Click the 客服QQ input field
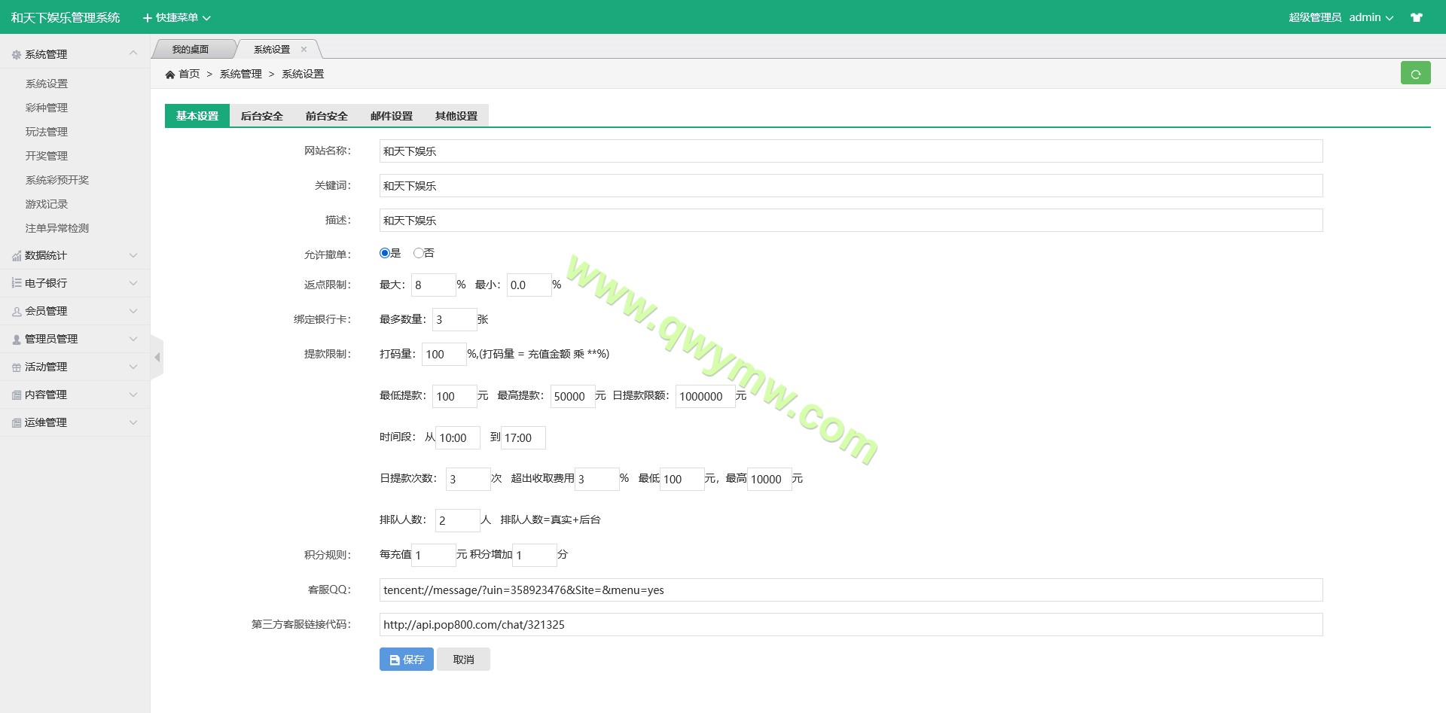 pyautogui.click(x=850, y=590)
